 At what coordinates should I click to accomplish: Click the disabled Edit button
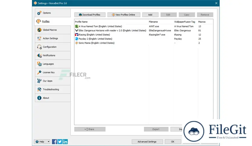coord(169,15)
